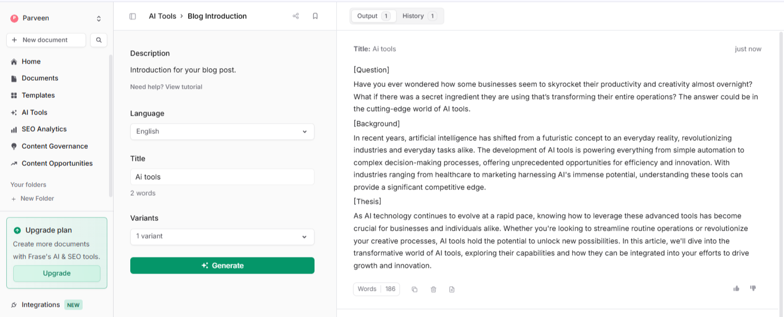The height and width of the screenshot is (317, 784).
Task: Click into the Title input field
Action: pos(222,177)
